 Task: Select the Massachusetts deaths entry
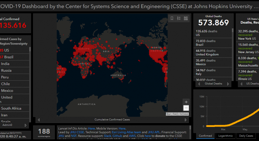(247, 62)
